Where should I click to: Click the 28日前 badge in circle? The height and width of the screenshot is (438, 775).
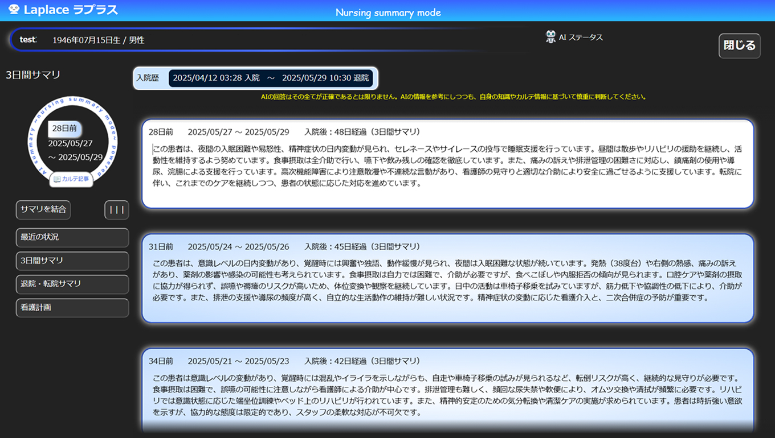point(64,129)
